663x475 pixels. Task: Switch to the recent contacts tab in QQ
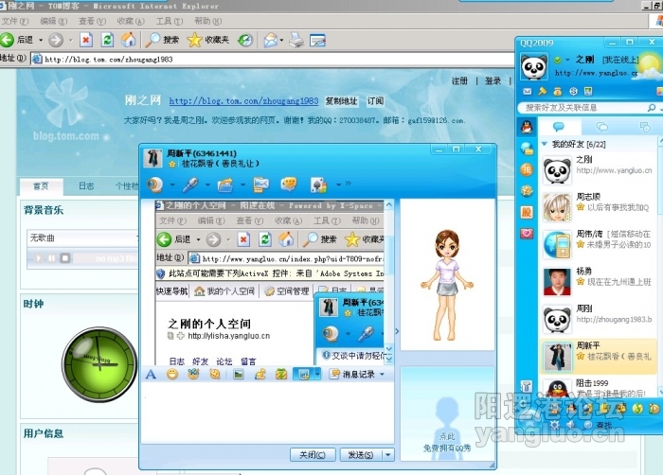coord(643,127)
